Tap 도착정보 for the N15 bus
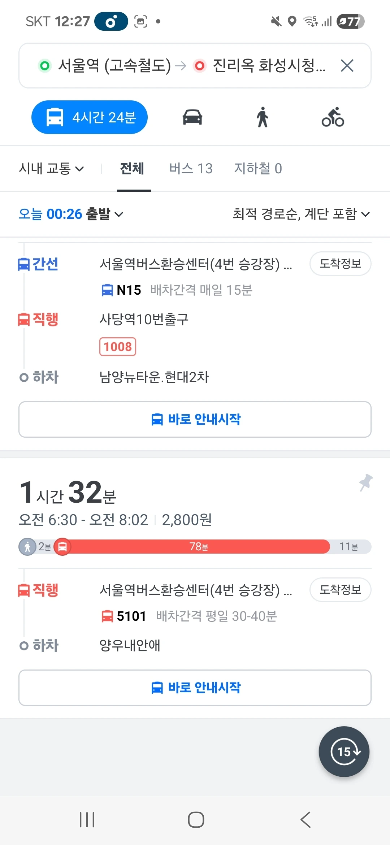390x845 pixels. 341,264
